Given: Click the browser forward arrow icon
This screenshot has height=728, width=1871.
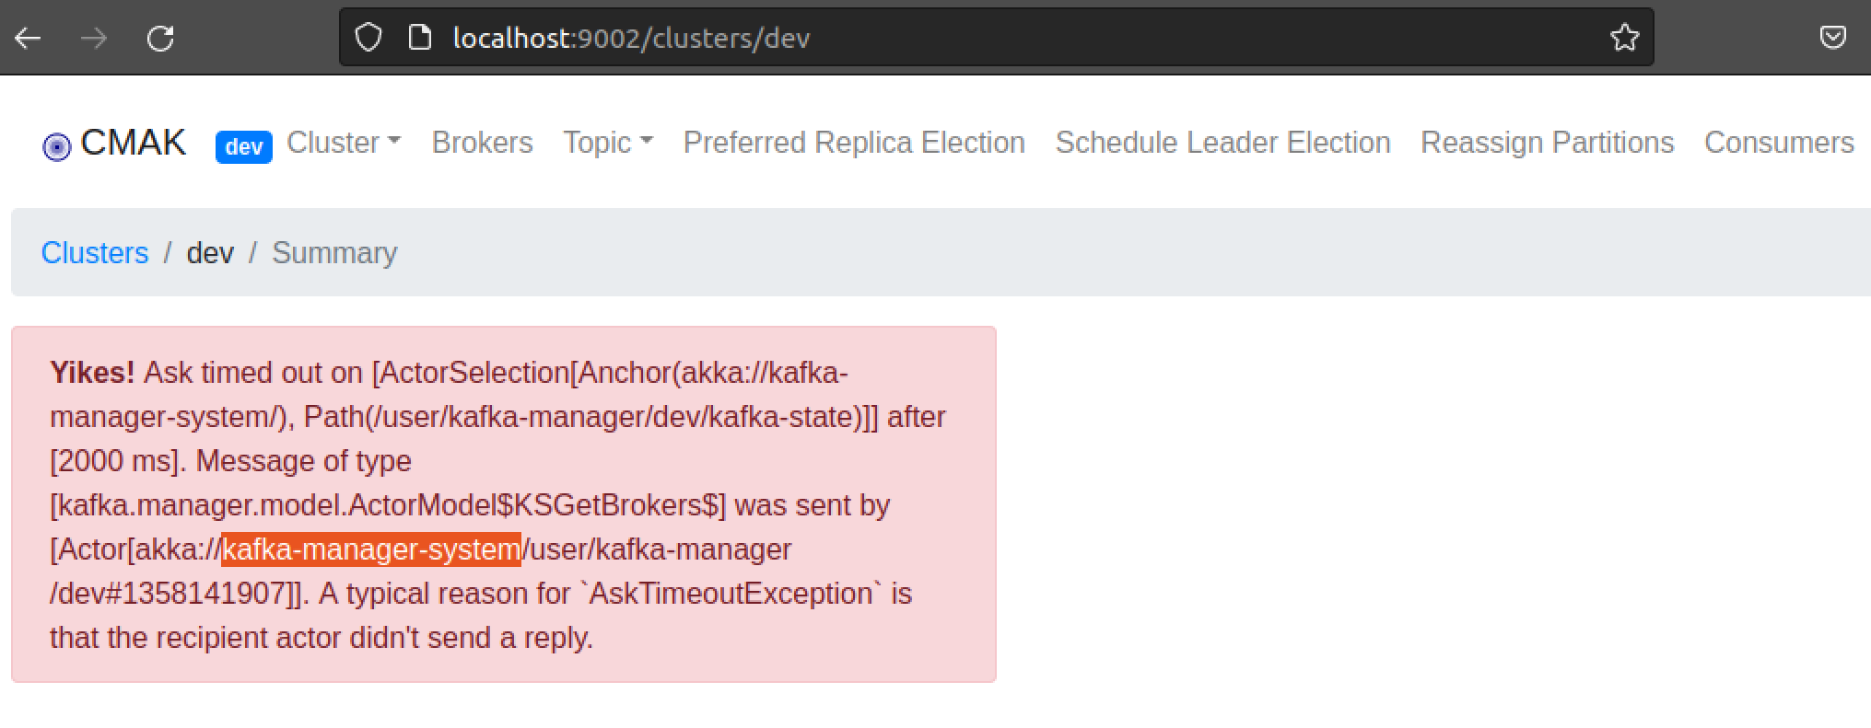Looking at the screenshot, I should (93, 38).
